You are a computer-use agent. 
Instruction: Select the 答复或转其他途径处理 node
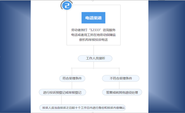click(122, 92)
